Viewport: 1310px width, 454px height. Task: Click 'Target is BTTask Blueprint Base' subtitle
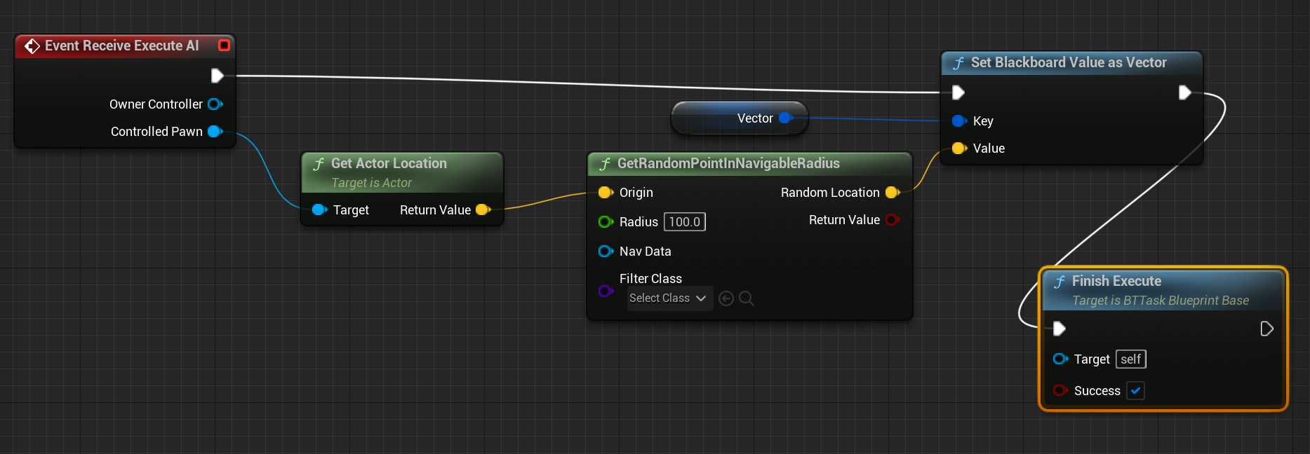(x=1161, y=301)
